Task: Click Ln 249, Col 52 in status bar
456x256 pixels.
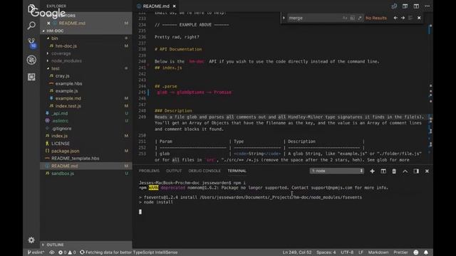Action: click(297, 252)
